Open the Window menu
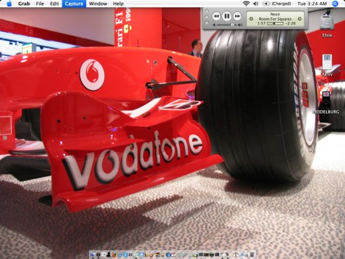Viewport: 345px width, 259px height. point(98,3)
